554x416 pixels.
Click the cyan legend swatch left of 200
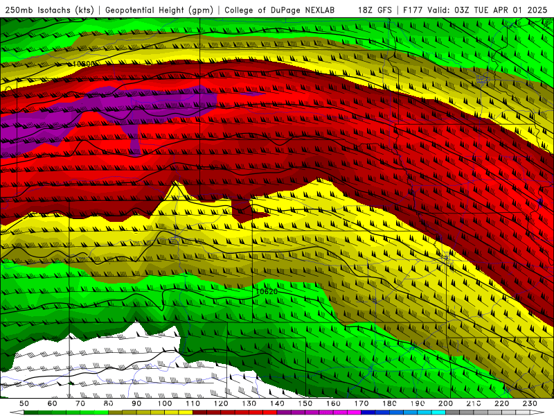click(x=438, y=413)
